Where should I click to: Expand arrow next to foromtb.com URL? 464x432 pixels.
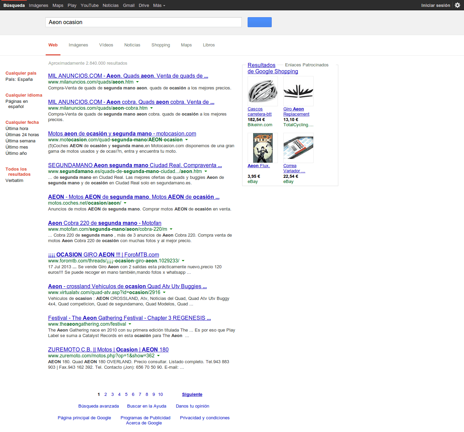[183, 261]
